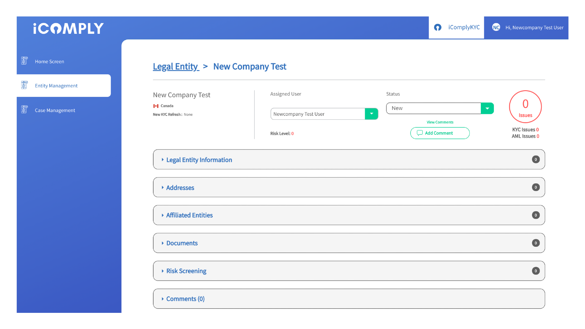Open the Status dropdown arrow
The image size is (585, 329).
(487, 108)
